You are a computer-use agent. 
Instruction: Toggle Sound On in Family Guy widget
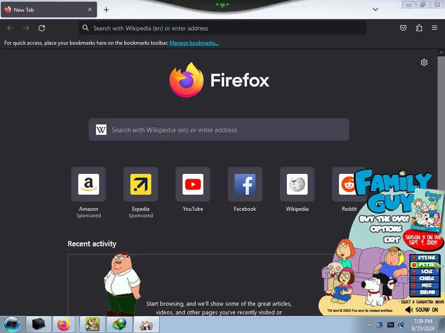[422, 310]
